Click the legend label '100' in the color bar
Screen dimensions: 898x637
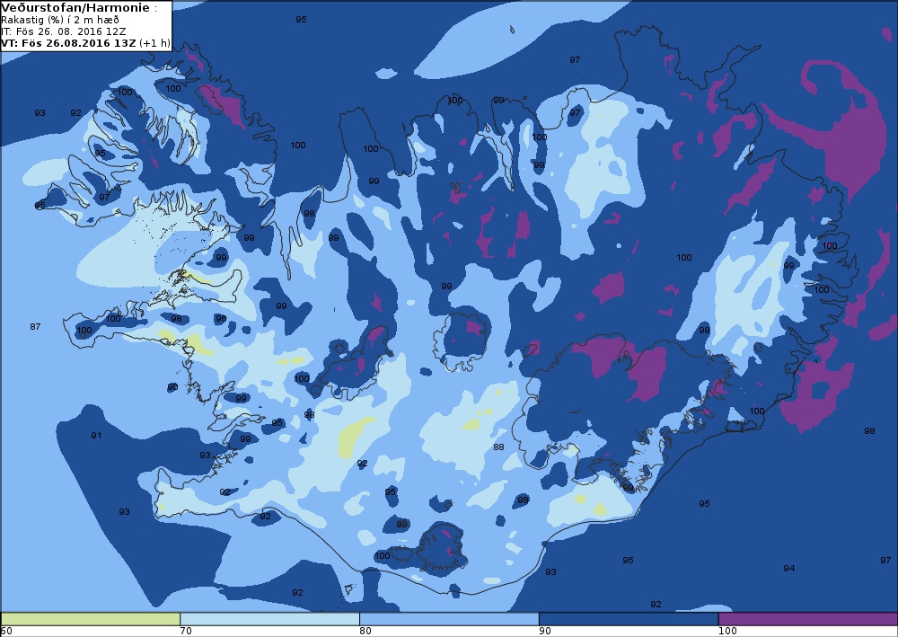point(727,631)
